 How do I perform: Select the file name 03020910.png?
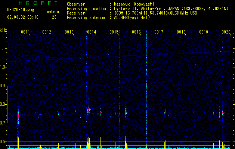[21, 10]
